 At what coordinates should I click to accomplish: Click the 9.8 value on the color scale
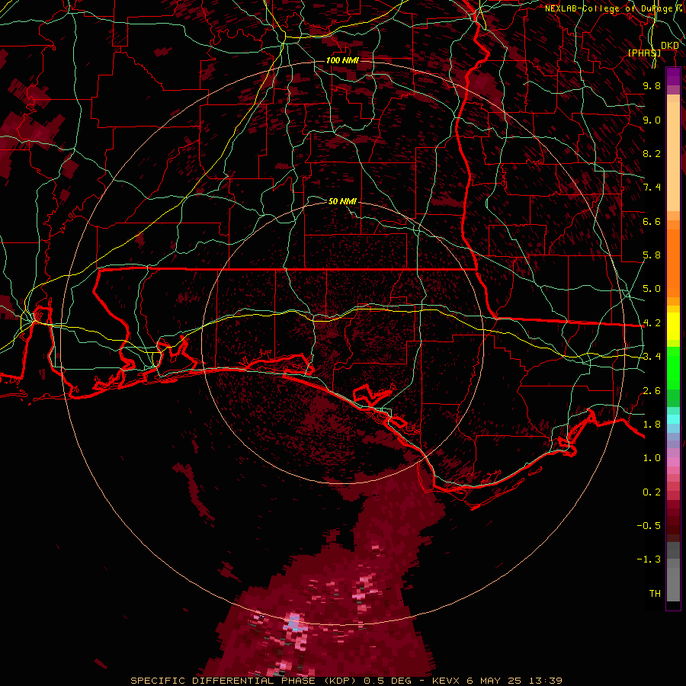pyautogui.click(x=652, y=85)
